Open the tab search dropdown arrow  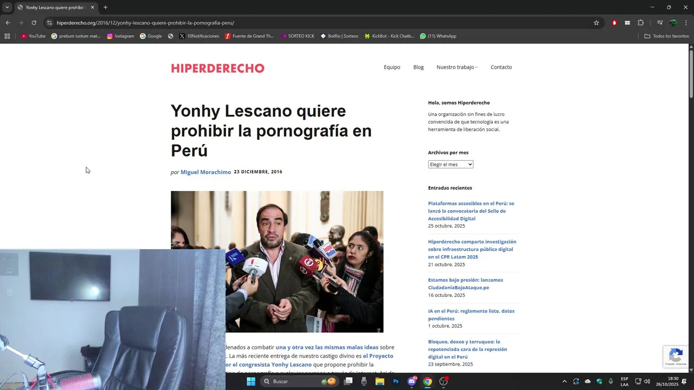pos(7,8)
